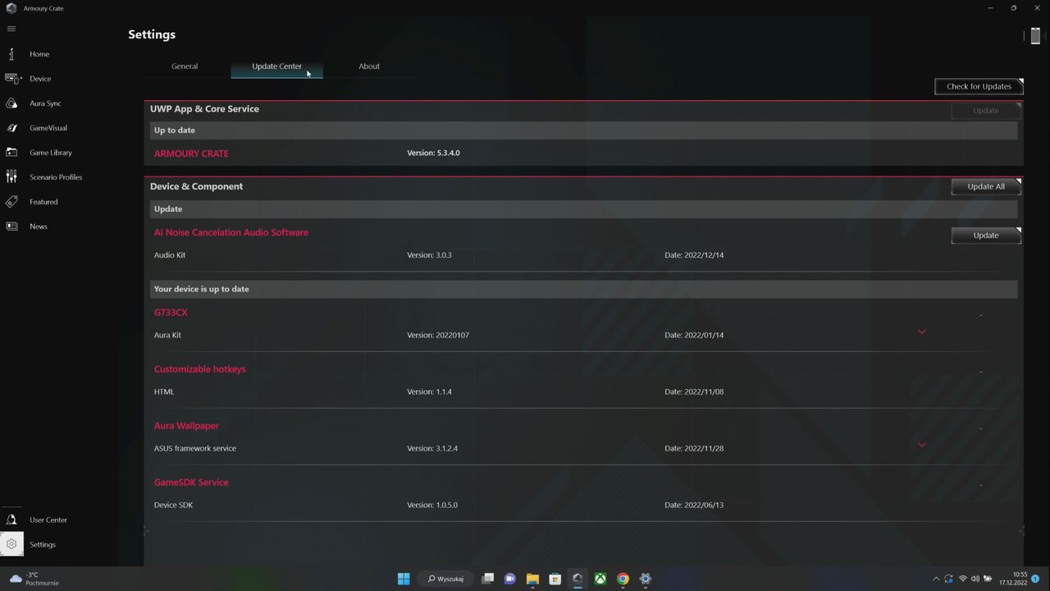The image size is (1050, 591).
Task: Click the Customizable hotkeys title
Action: [199, 369]
